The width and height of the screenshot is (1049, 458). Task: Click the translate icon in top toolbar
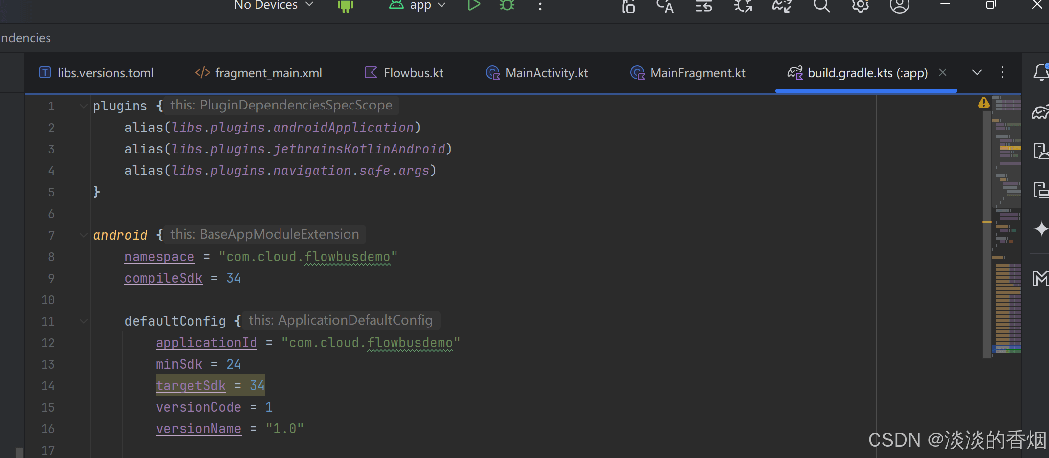(x=665, y=6)
